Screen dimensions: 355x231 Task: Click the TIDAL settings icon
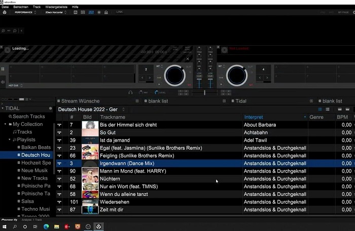pyautogui.click(x=51, y=108)
